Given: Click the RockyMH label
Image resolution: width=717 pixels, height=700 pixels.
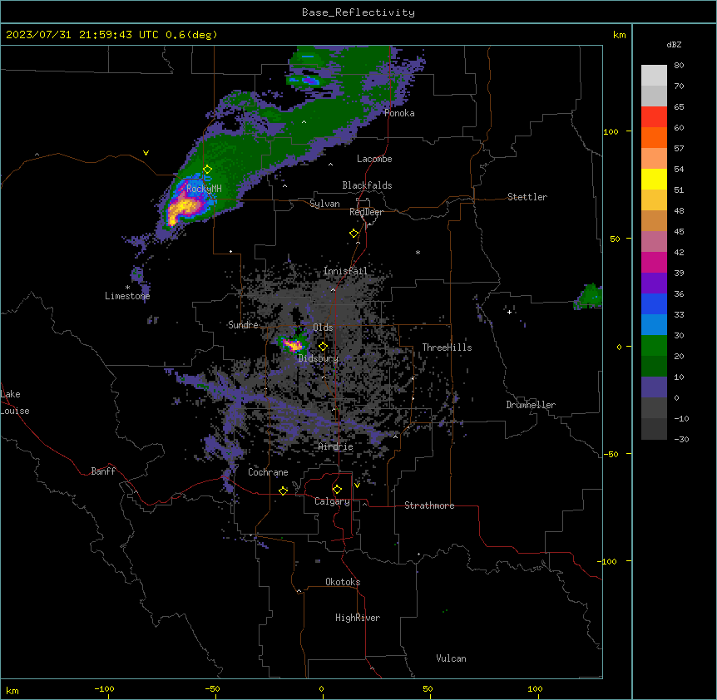Looking at the screenshot, I should point(204,188).
